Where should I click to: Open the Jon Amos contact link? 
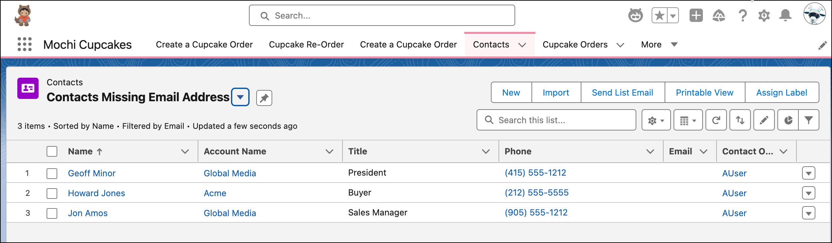(x=88, y=213)
